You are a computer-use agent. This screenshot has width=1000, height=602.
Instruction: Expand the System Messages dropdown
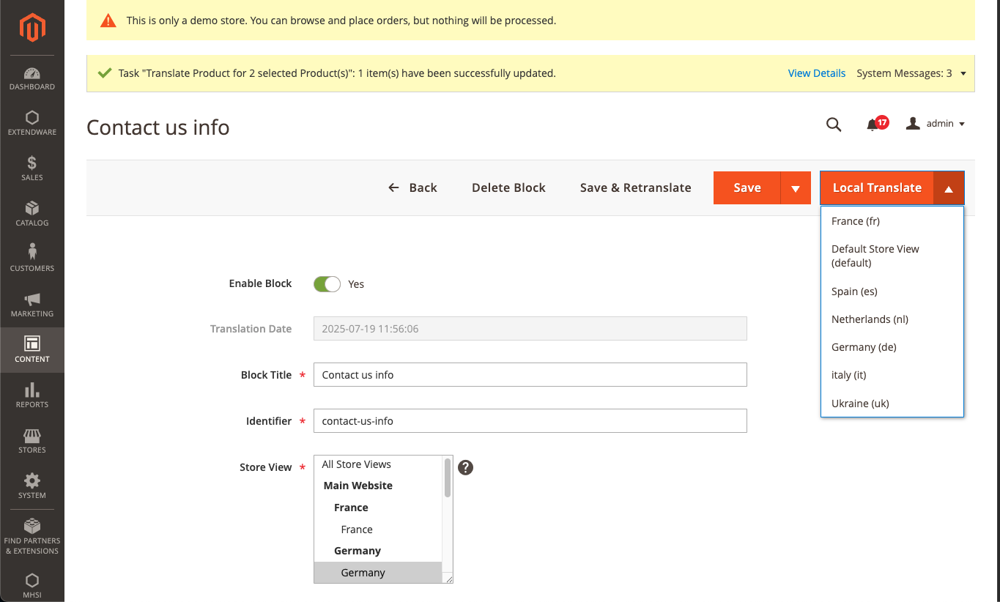[963, 73]
